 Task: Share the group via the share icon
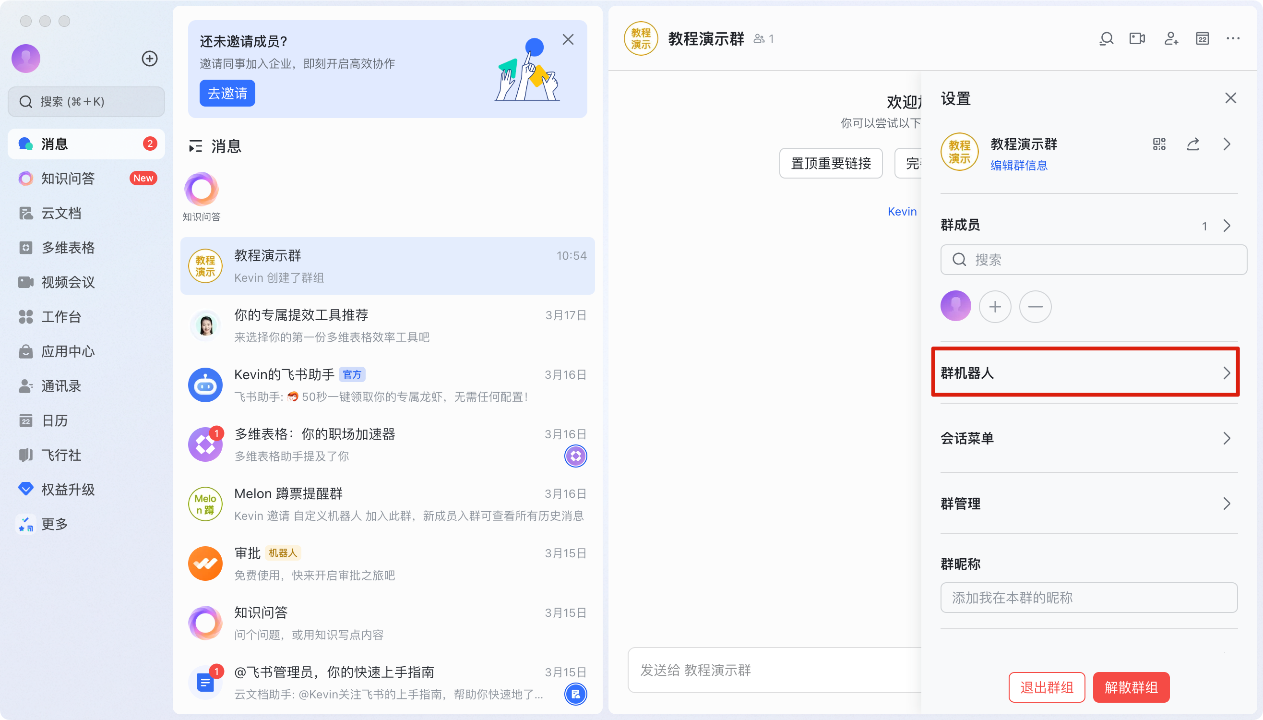click(x=1193, y=144)
